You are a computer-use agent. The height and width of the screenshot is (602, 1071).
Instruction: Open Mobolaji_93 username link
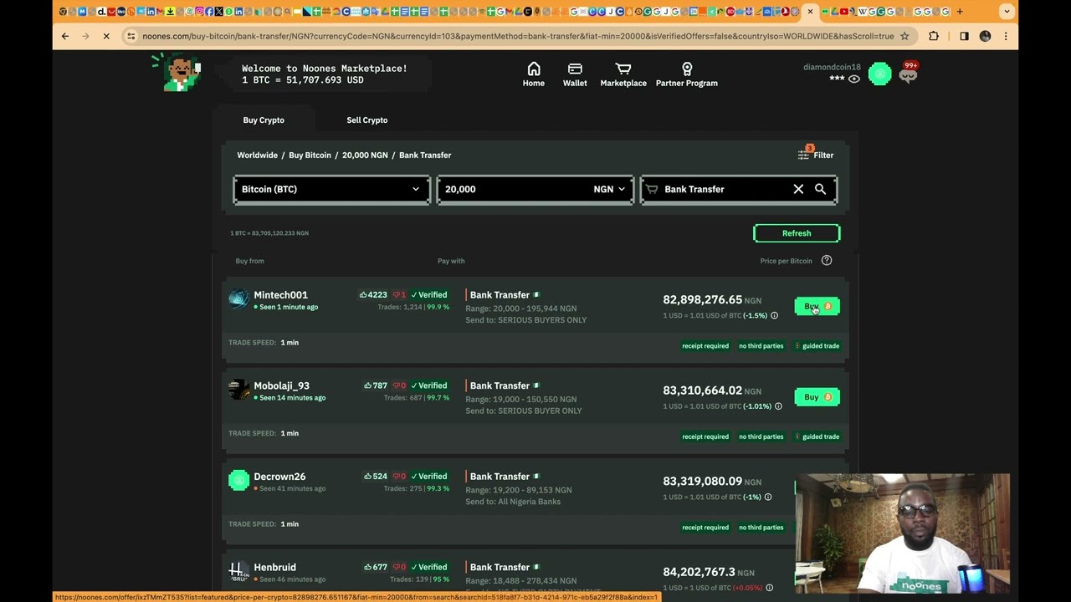(x=281, y=385)
